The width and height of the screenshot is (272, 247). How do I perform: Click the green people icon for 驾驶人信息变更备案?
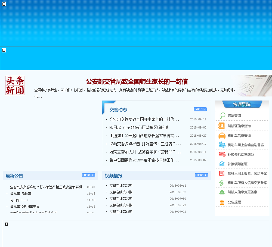coord(222,192)
